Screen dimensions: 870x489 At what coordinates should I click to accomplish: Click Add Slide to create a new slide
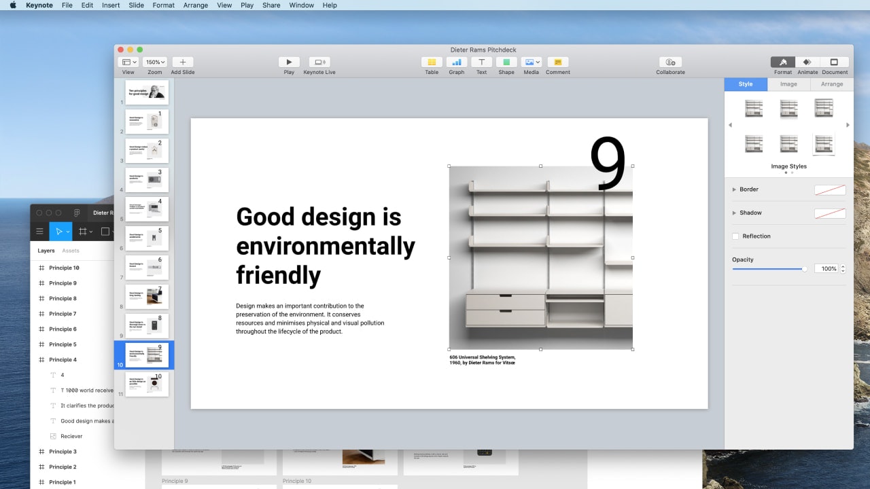[x=182, y=62]
